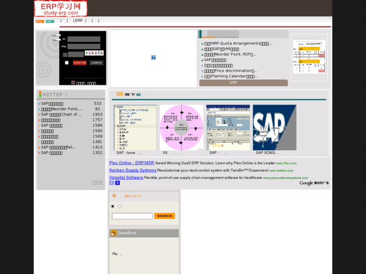Open hot list SAP entry with 1586 views

pos(51,126)
